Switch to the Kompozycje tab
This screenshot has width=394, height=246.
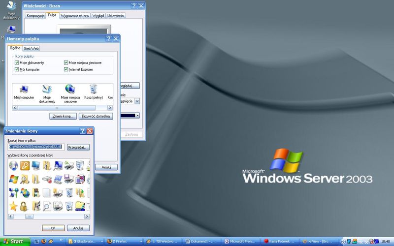point(35,16)
